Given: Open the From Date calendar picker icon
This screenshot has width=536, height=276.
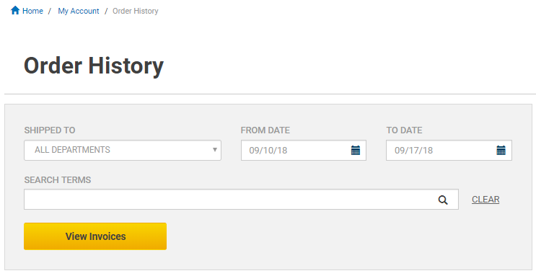Looking at the screenshot, I should (356, 151).
